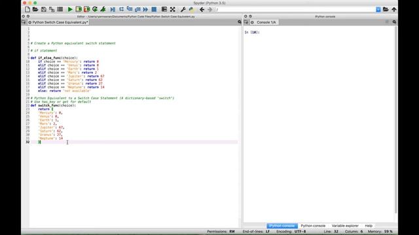419x235 pixels.
Task: Open the Help tab
Action: coord(369,226)
